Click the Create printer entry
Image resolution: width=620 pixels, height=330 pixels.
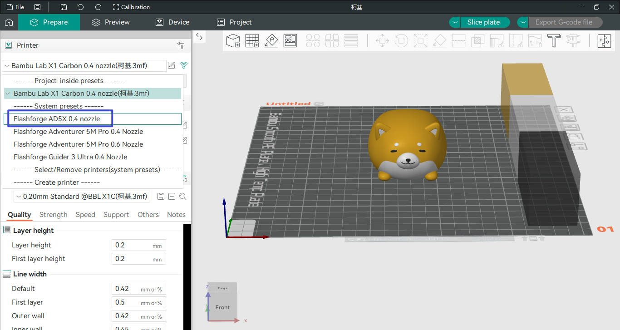pos(93,182)
